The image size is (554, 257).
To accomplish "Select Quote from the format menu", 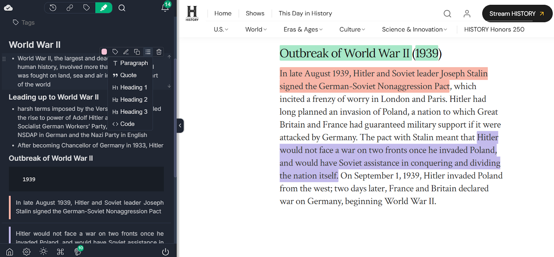I will 130,75.
